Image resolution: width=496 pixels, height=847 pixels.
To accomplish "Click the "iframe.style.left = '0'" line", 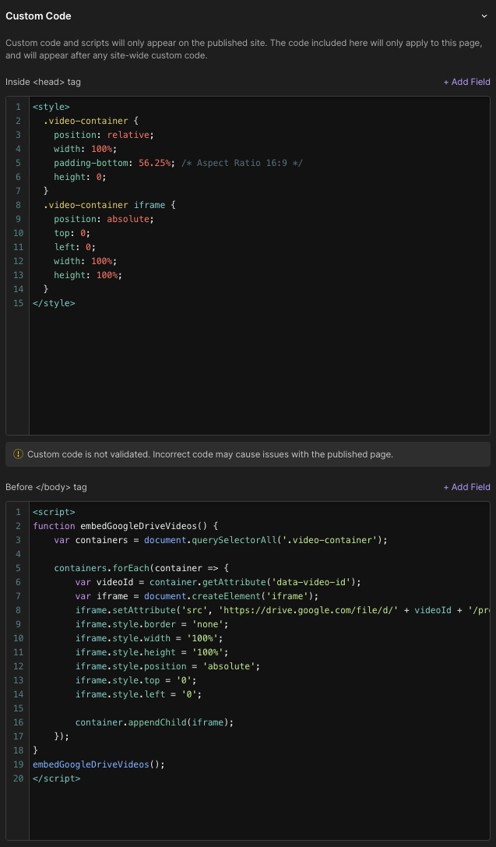I will [x=139, y=695].
